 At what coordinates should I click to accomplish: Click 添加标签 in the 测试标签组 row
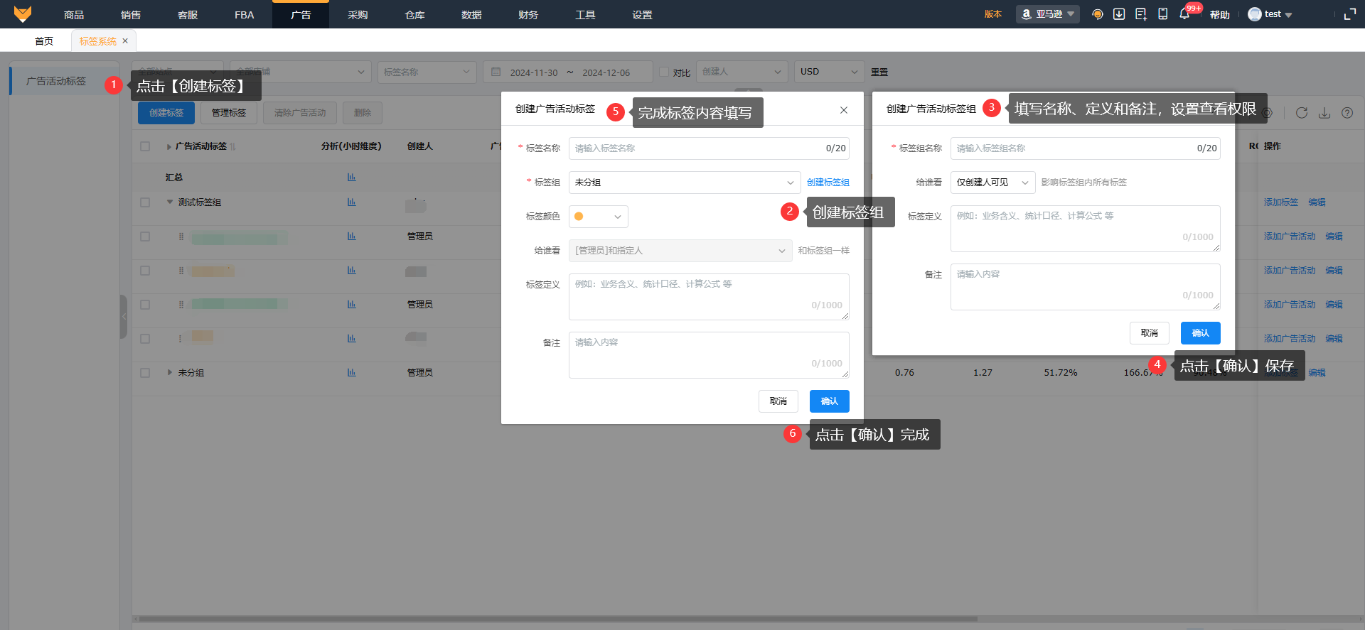pyautogui.click(x=1281, y=202)
